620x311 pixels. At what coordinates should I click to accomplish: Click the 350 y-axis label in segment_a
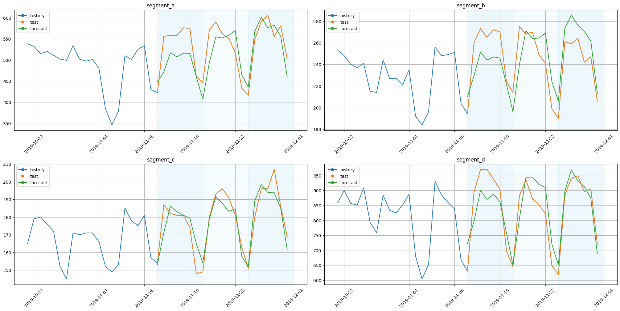8,123
